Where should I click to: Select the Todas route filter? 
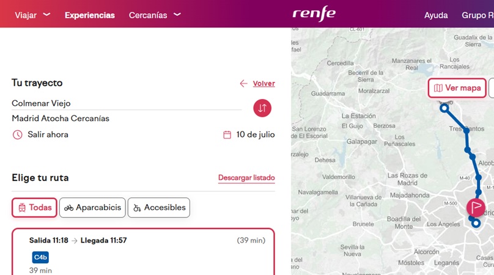click(x=34, y=208)
